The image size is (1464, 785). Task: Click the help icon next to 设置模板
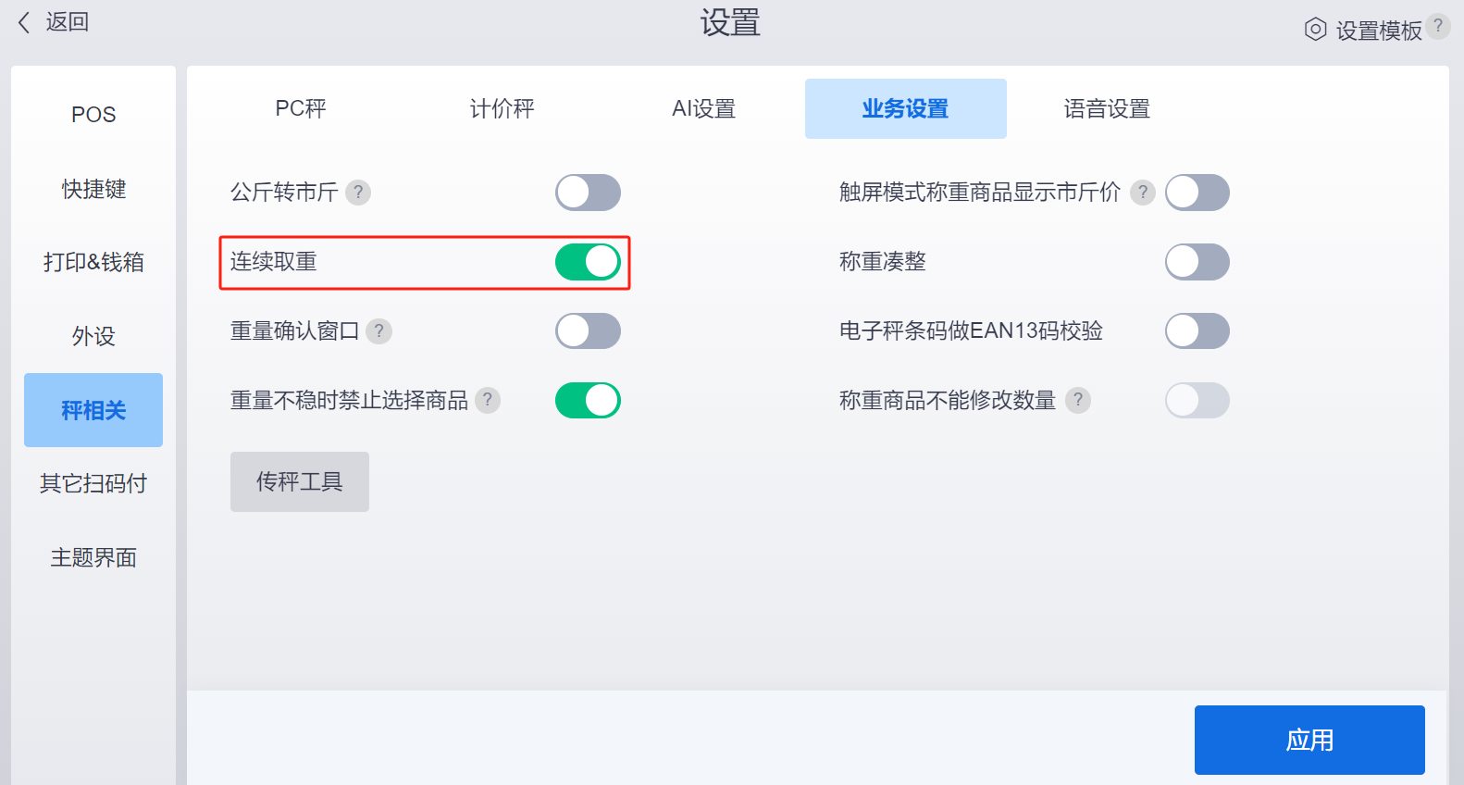tap(1438, 26)
